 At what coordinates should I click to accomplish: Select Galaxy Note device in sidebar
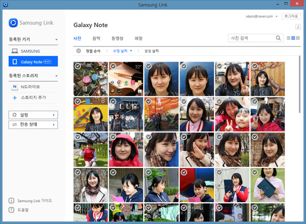(33, 61)
